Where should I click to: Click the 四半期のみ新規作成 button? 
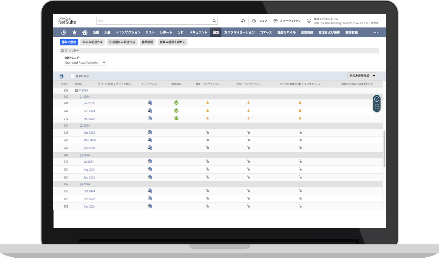coord(122,42)
